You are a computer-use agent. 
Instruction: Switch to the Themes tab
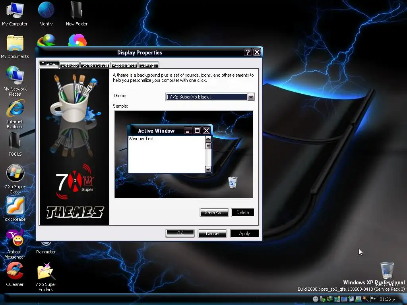coord(49,64)
